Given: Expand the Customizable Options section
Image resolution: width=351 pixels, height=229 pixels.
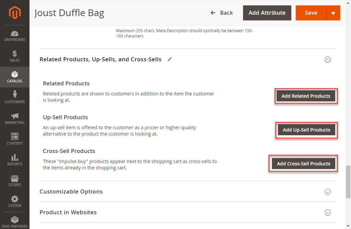Looking at the screenshot, I should tap(327, 192).
